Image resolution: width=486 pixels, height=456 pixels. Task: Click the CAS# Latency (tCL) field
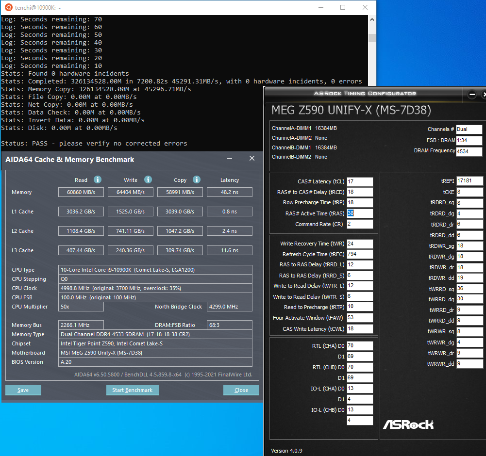click(x=360, y=181)
